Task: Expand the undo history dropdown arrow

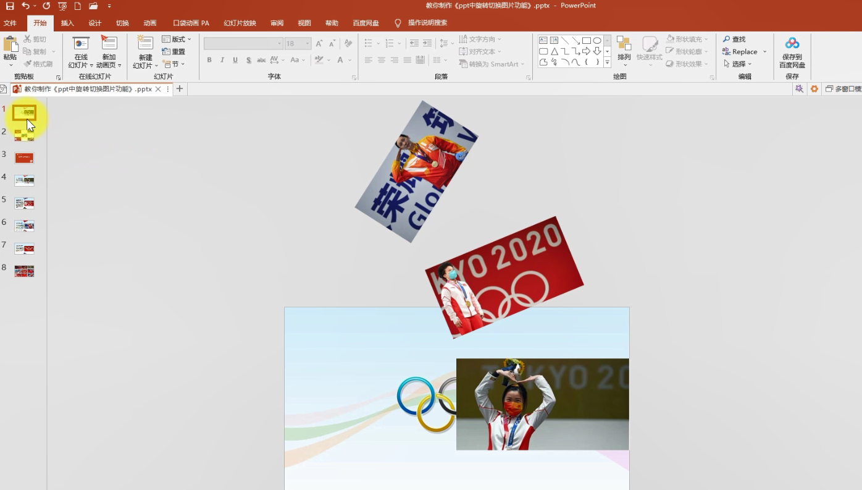Action: point(35,6)
